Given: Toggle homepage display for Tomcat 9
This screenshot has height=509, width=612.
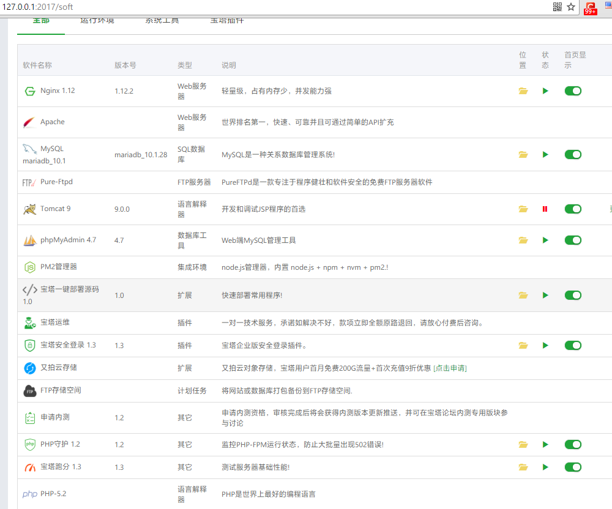Looking at the screenshot, I should tap(573, 209).
